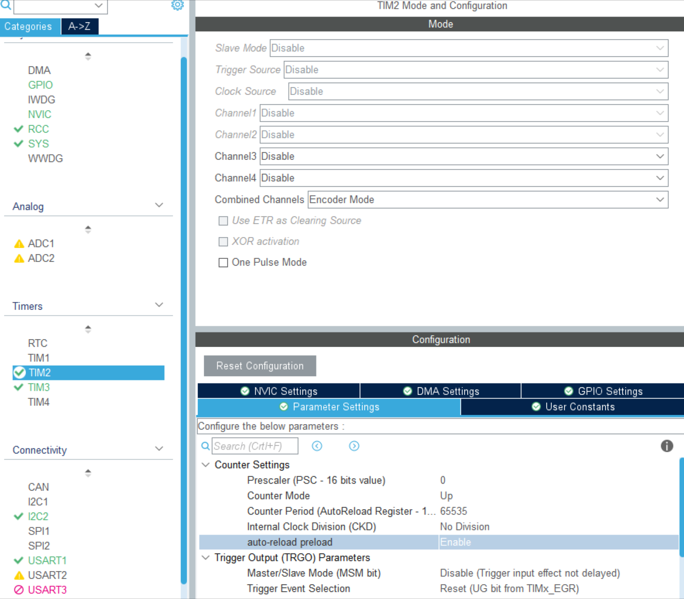Select RTC in the Timers list
Image resolution: width=684 pixels, height=599 pixels.
click(38, 343)
